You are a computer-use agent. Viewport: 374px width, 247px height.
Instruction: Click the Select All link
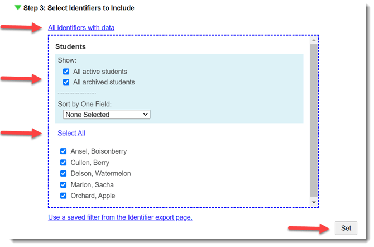71,133
